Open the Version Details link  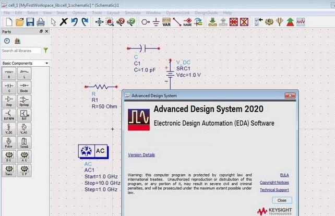coord(141,155)
